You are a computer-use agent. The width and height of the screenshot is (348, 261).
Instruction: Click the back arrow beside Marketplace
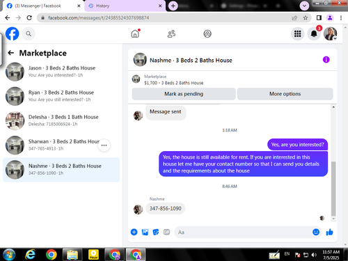(x=11, y=53)
